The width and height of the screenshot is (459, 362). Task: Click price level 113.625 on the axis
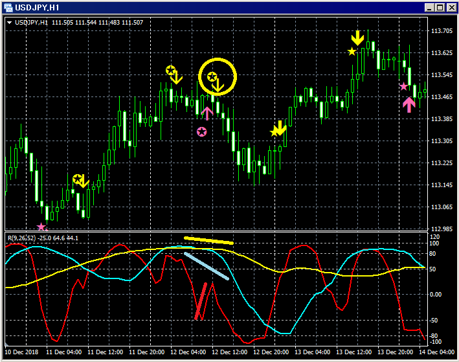click(x=442, y=53)
